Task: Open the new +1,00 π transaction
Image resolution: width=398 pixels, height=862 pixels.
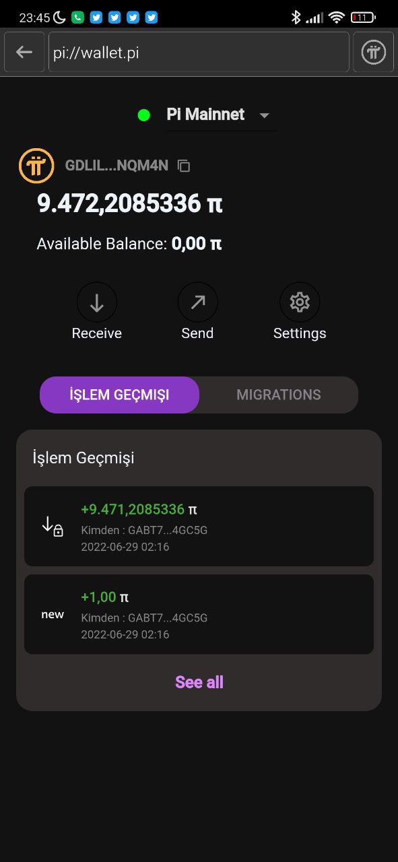Action: click(199, 614)
